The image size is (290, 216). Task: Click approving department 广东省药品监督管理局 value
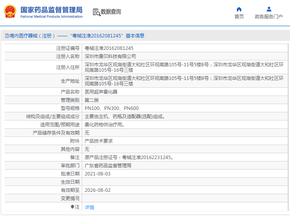[x=108, y=166]
